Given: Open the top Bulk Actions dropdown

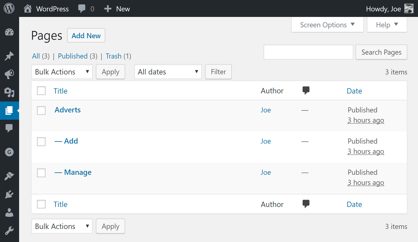Looking at the screenshot, I should pyautogui.click(x=62, y=72).
